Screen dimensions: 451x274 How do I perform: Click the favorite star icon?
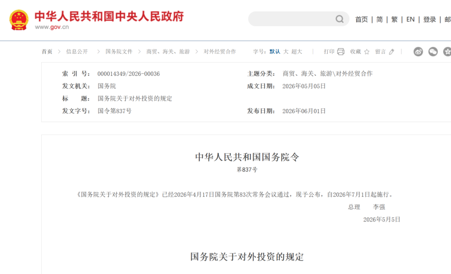coord(367,52)
